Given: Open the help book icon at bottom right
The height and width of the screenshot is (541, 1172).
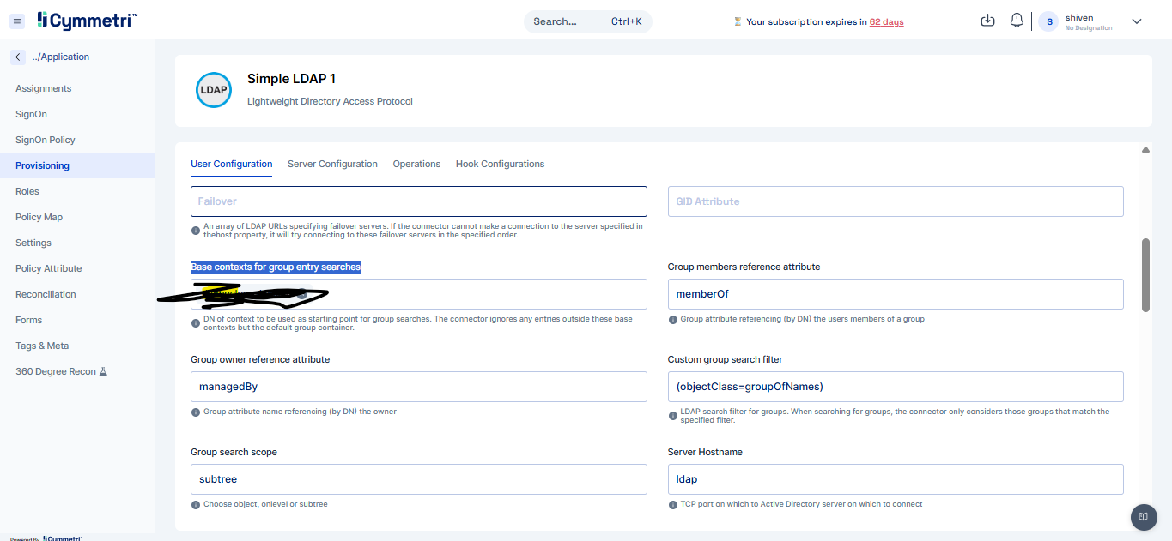Looking at the screenshot, I should (1143, 516).
